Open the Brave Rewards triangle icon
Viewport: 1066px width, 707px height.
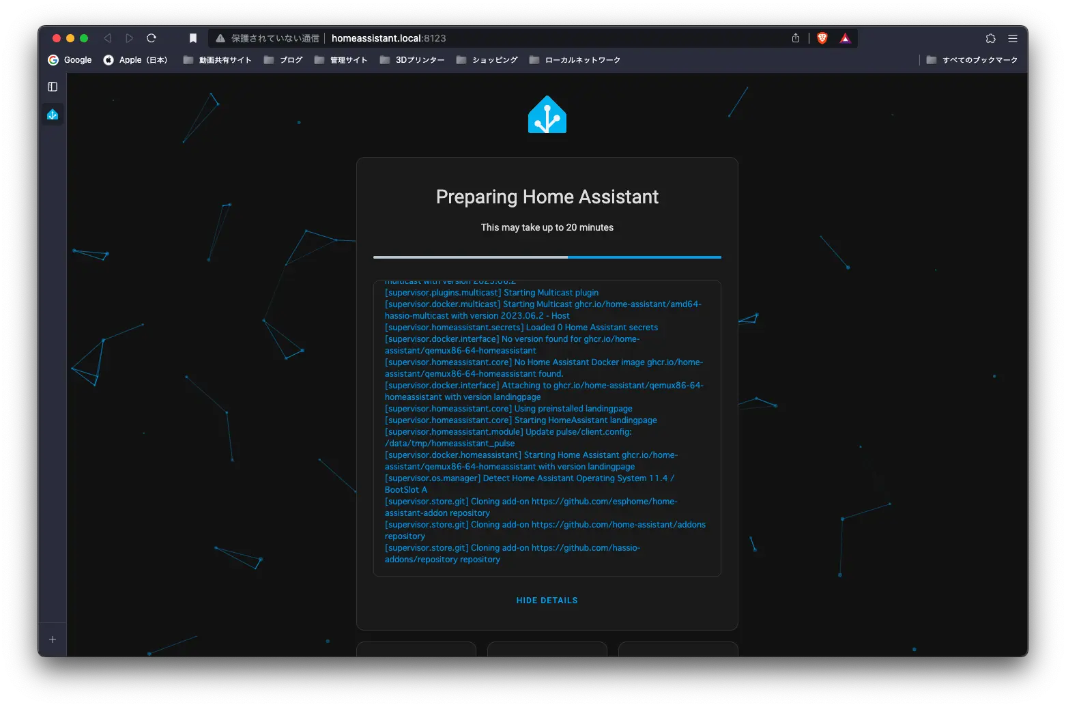[x=846, y=38]
